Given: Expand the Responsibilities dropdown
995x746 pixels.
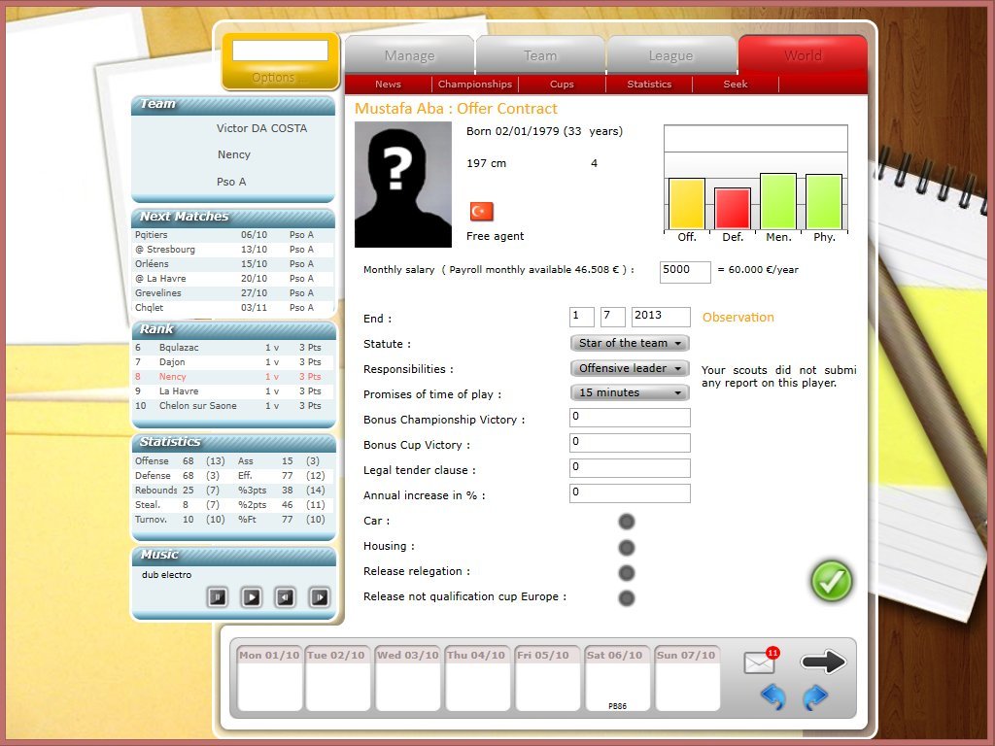Looking at the screenshot, I should tap(629, 368).
